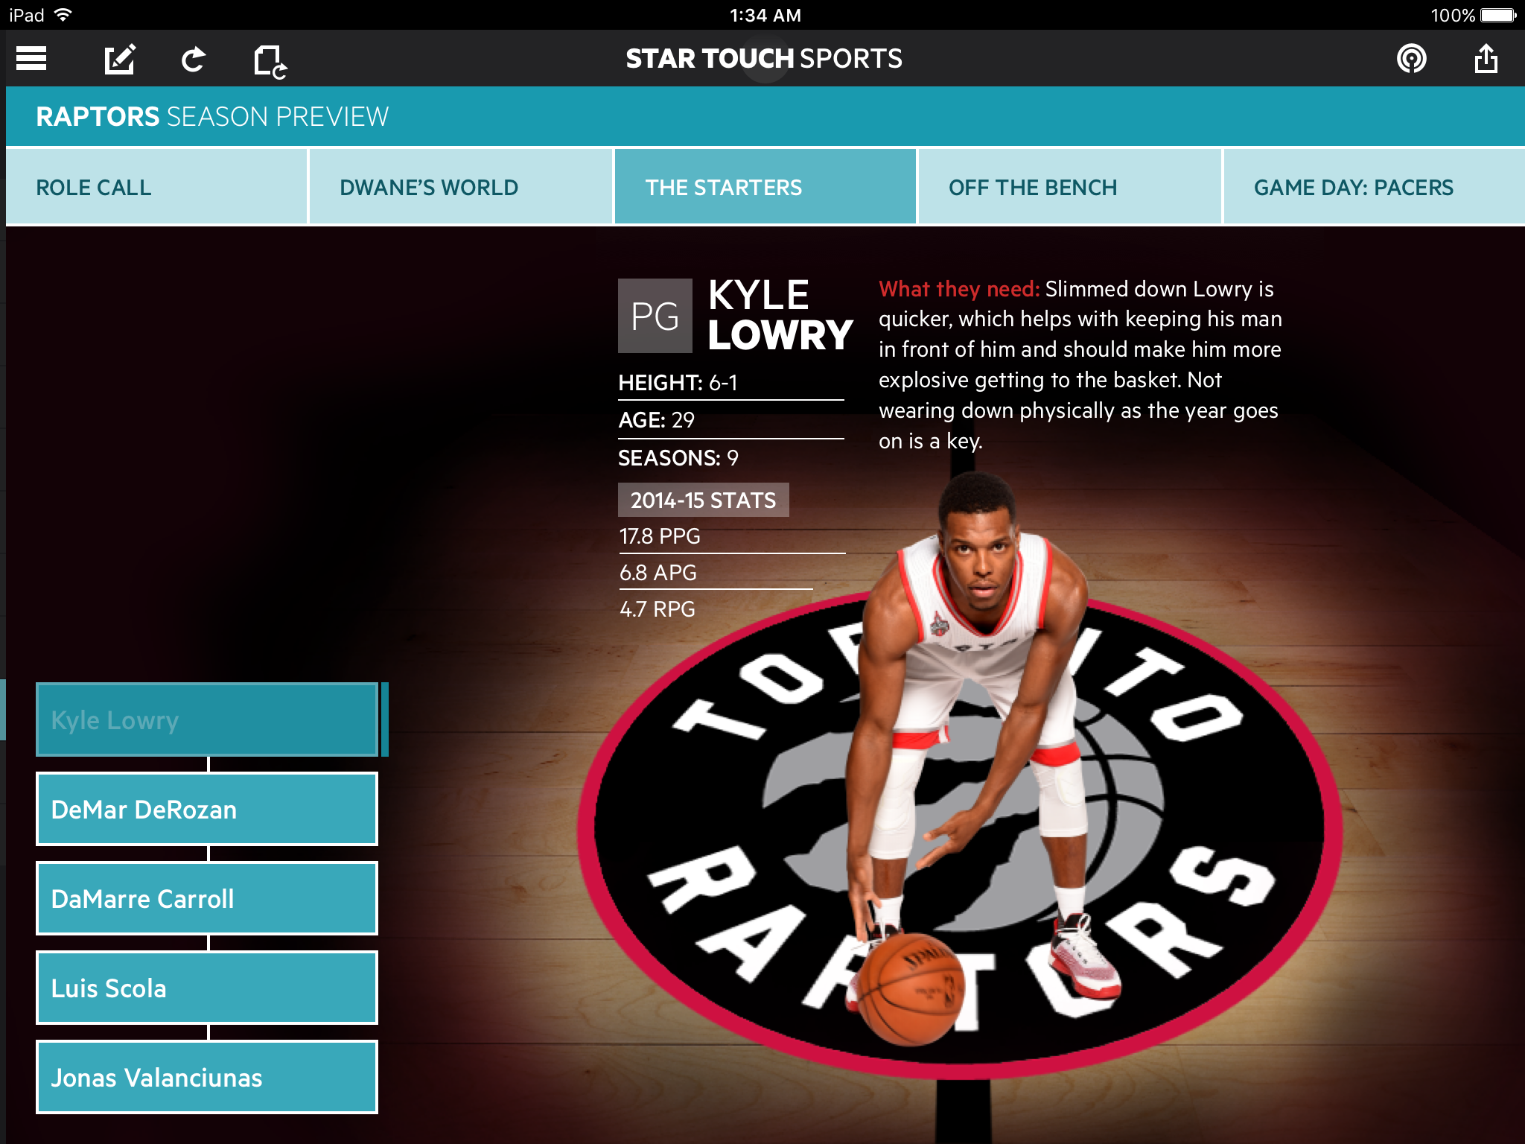The height and width of the screenshot is (1144, 1525).
Task: Open Game Day: Pacers tab
Action: 1373,187
